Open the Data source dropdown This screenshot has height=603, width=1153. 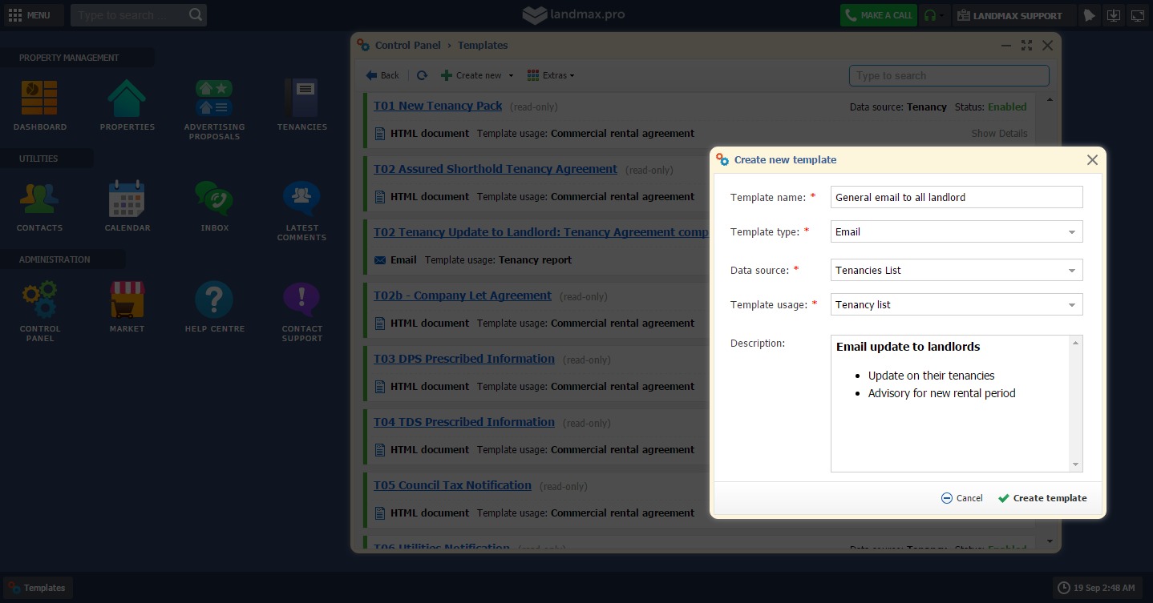[957, 270]
